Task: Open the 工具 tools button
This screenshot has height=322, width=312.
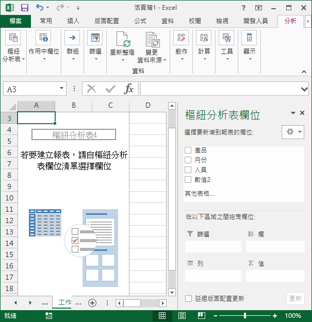Action: pos(227,45)
